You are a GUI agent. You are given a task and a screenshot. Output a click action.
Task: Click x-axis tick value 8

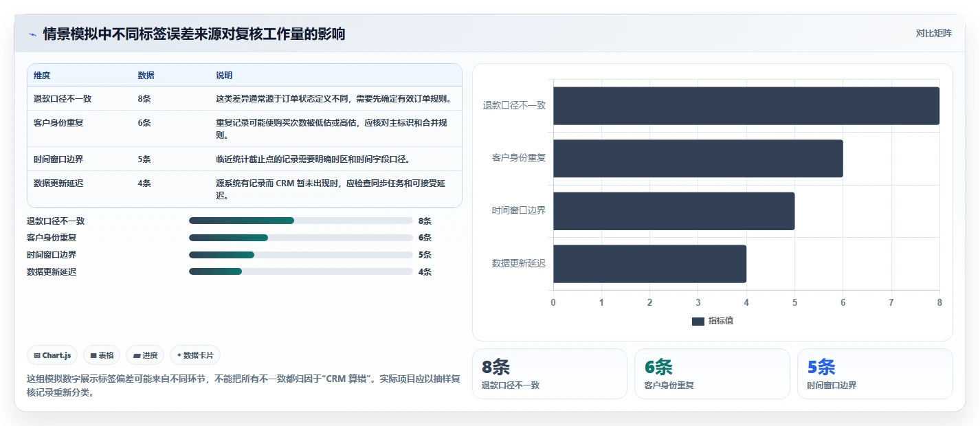(x=939, y=302)
